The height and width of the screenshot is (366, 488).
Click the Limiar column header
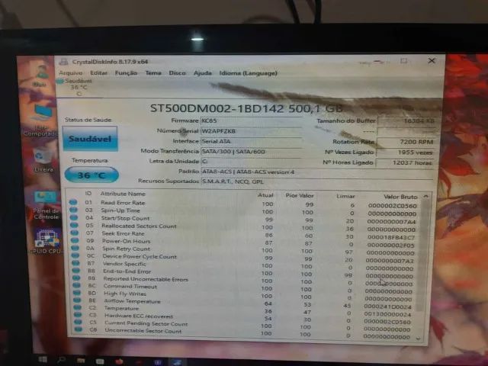pos(345,196)
